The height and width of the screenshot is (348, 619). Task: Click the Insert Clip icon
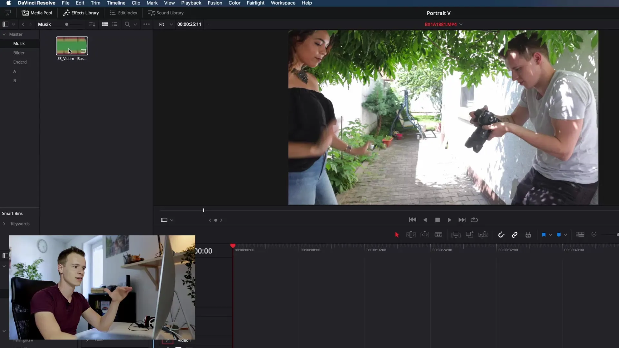456,235
